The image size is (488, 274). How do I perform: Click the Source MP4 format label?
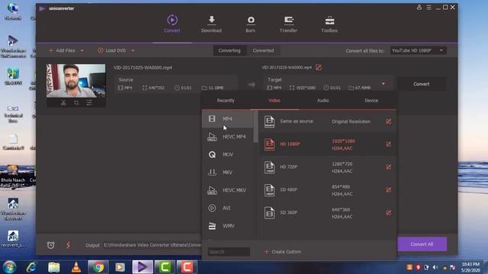tap(125, 88)
